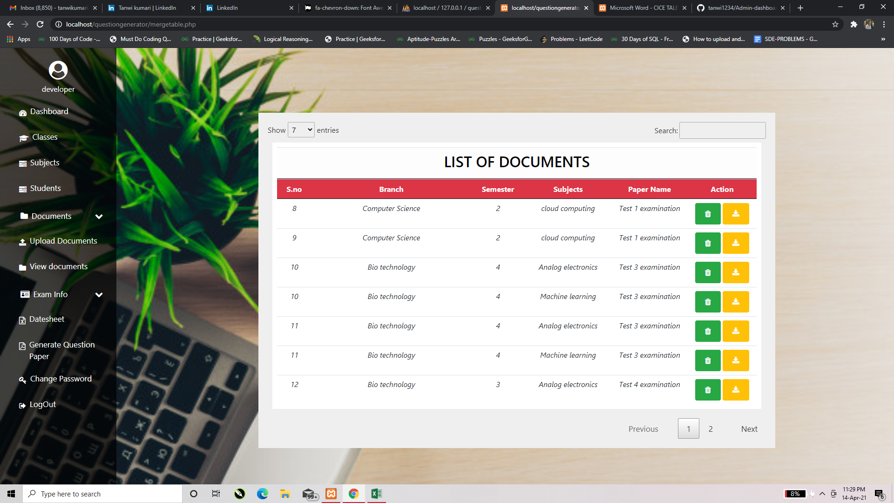Open Students list from sidebar
The height and width of the screenshot is (503, 894).
click(x=40, y=189)
